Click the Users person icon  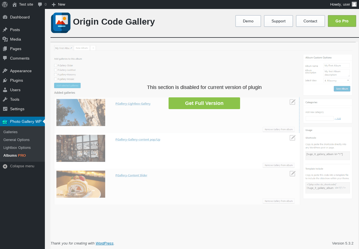(x=5, y=90)
